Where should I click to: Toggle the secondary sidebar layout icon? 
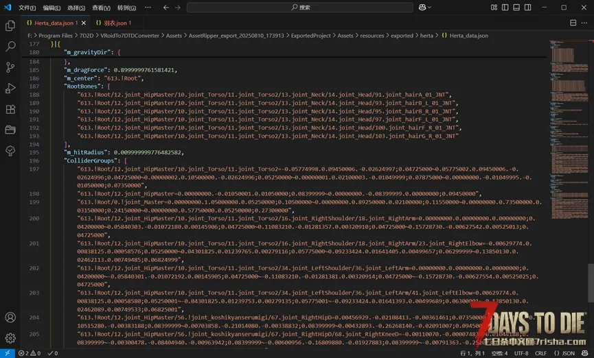point(527,7)
